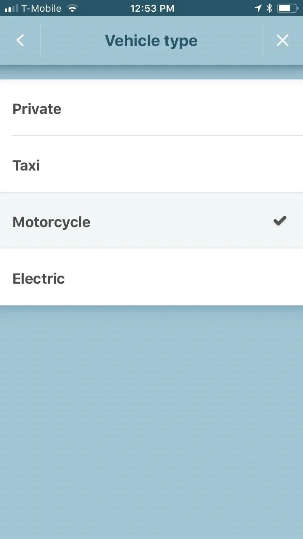Tap the vertical divider beside the X button

(263, 40)
